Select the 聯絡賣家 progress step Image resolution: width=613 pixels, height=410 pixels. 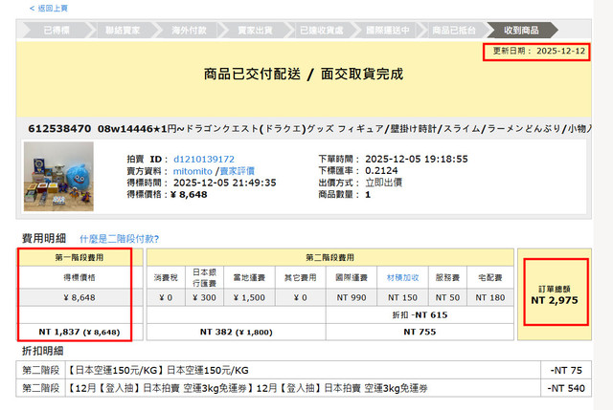[123, 30]
